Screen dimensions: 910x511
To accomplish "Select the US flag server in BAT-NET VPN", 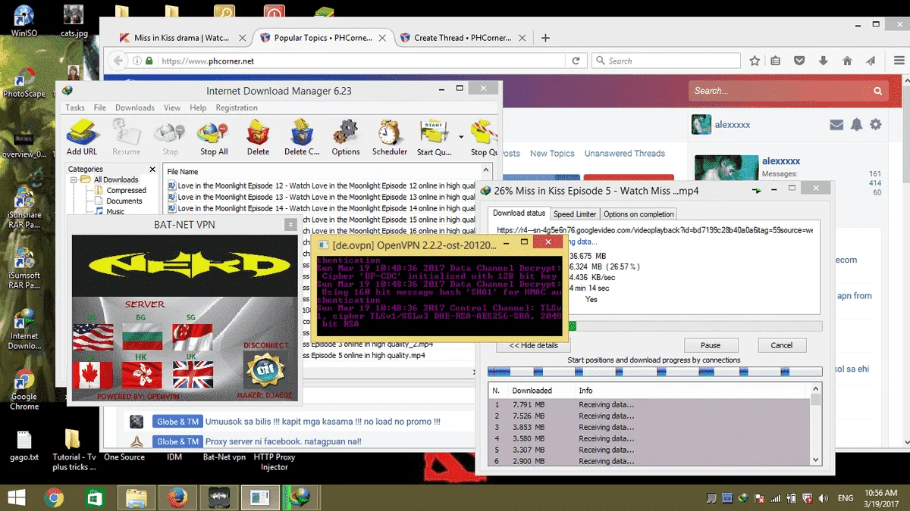I will click(93, 337).
